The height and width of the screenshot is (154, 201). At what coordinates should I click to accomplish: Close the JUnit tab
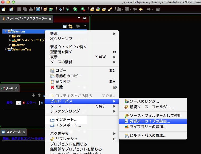(16, 88)
